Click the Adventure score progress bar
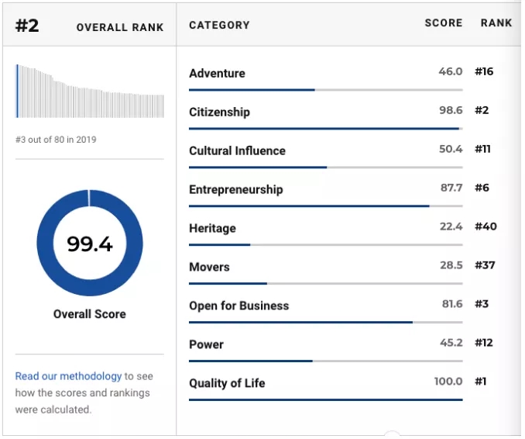The image size is (525, 439). pyautogui.click(x=326, y=90)
